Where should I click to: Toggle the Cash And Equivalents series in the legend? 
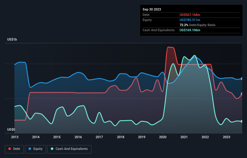coord(69,149)
